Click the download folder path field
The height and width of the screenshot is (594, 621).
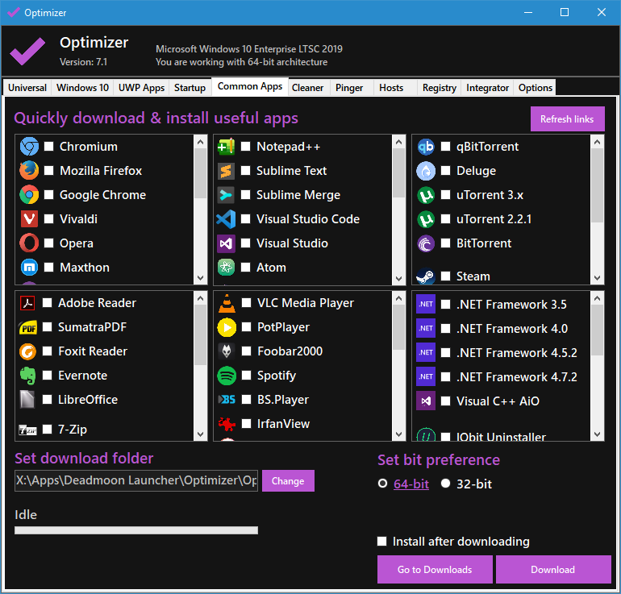point(136,481)
